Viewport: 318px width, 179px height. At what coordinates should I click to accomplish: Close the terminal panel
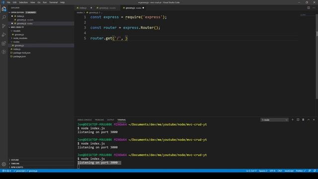click(314, 120)
